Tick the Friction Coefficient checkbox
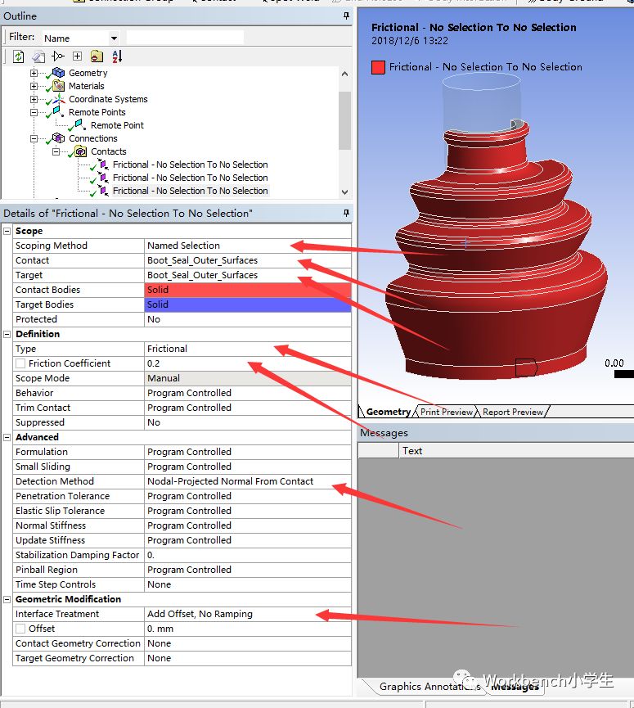Viewport: 634px width, 708px height. point(20,363)
